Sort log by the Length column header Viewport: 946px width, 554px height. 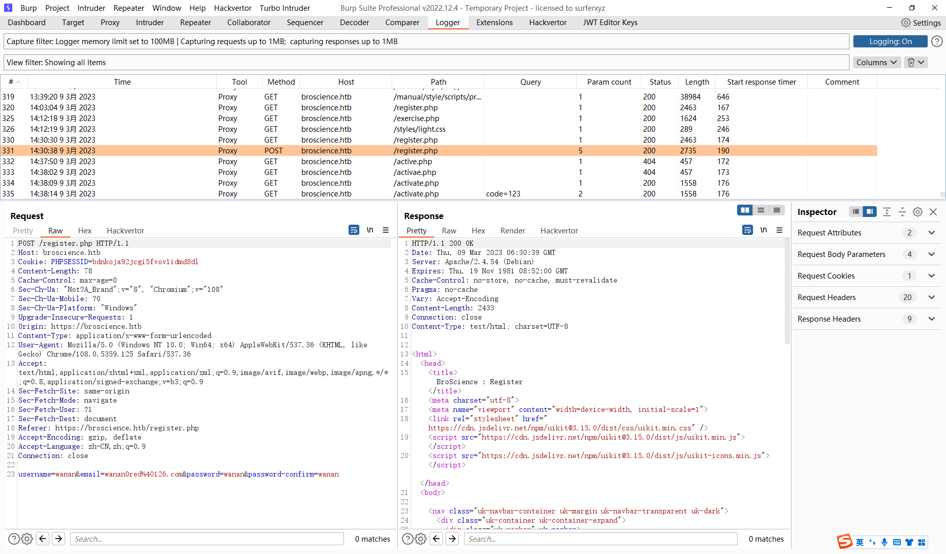[x=697, y=82]
